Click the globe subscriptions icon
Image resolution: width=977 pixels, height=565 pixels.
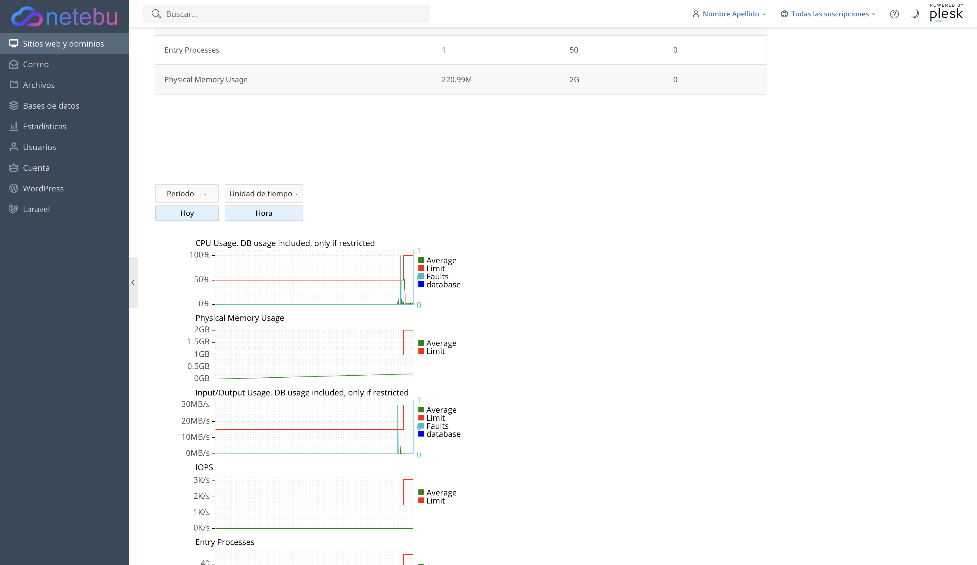tap(784, 14)
